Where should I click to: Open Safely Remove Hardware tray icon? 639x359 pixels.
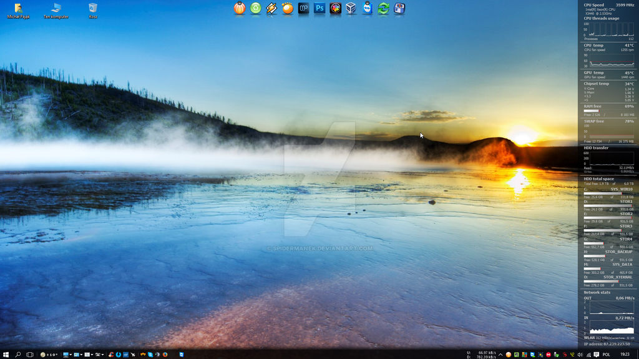click(x=556, y=355)
